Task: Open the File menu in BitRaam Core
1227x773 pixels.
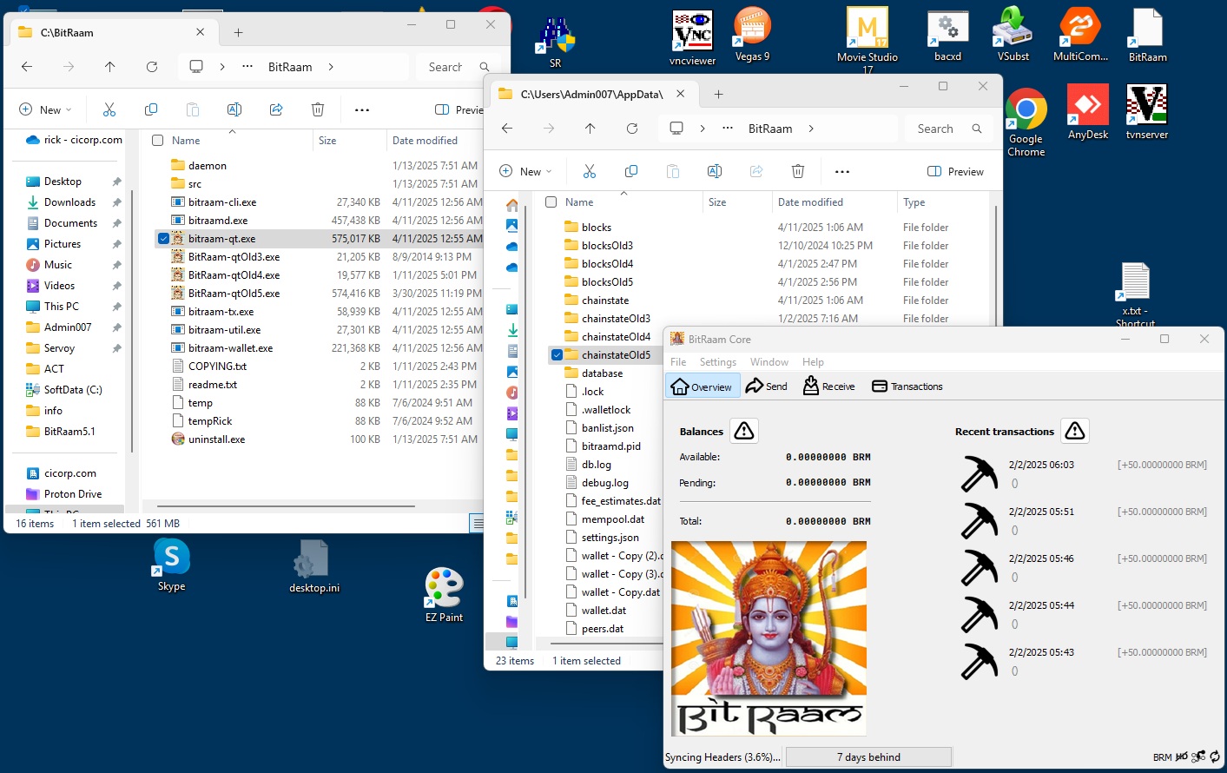Action: coord(678,362)
